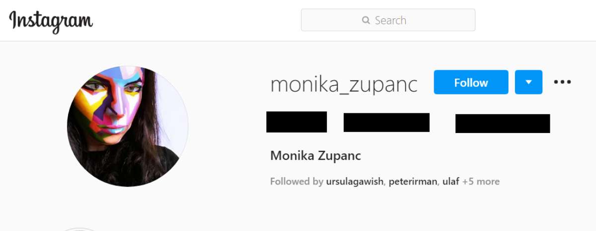This screenshot has width=596, height=231.
Task: Focus the Search input field
Action: [x=388, y=20]
